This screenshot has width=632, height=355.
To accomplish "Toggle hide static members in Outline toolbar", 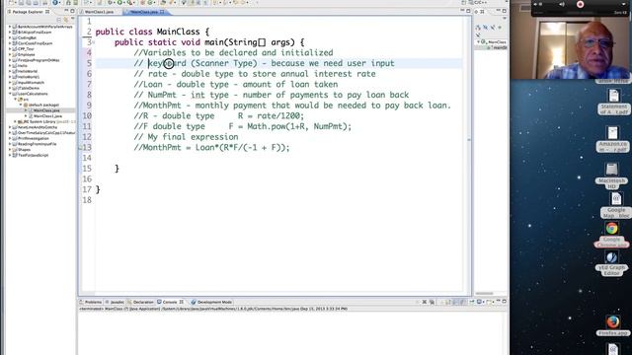I will pos(493,28).
